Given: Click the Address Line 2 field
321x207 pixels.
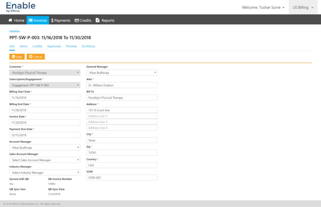Looking at the screenshot, I should [122, 116].
